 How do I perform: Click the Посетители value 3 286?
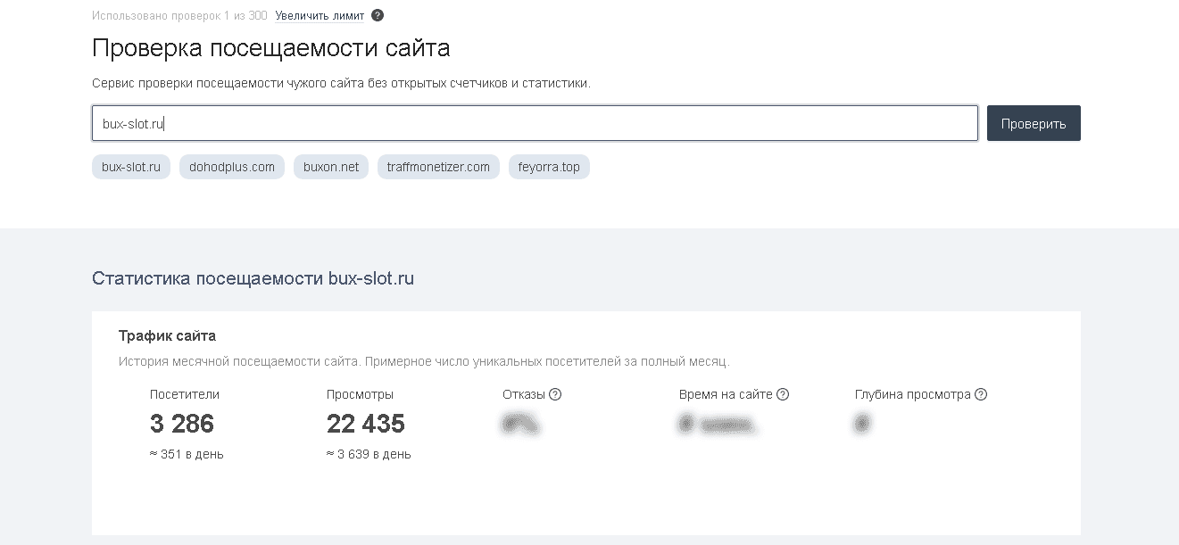(180, 424)
